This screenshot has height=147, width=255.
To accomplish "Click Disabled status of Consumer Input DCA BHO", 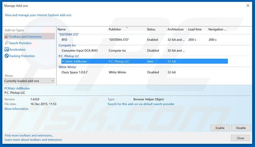I will (x=153, y=51).
